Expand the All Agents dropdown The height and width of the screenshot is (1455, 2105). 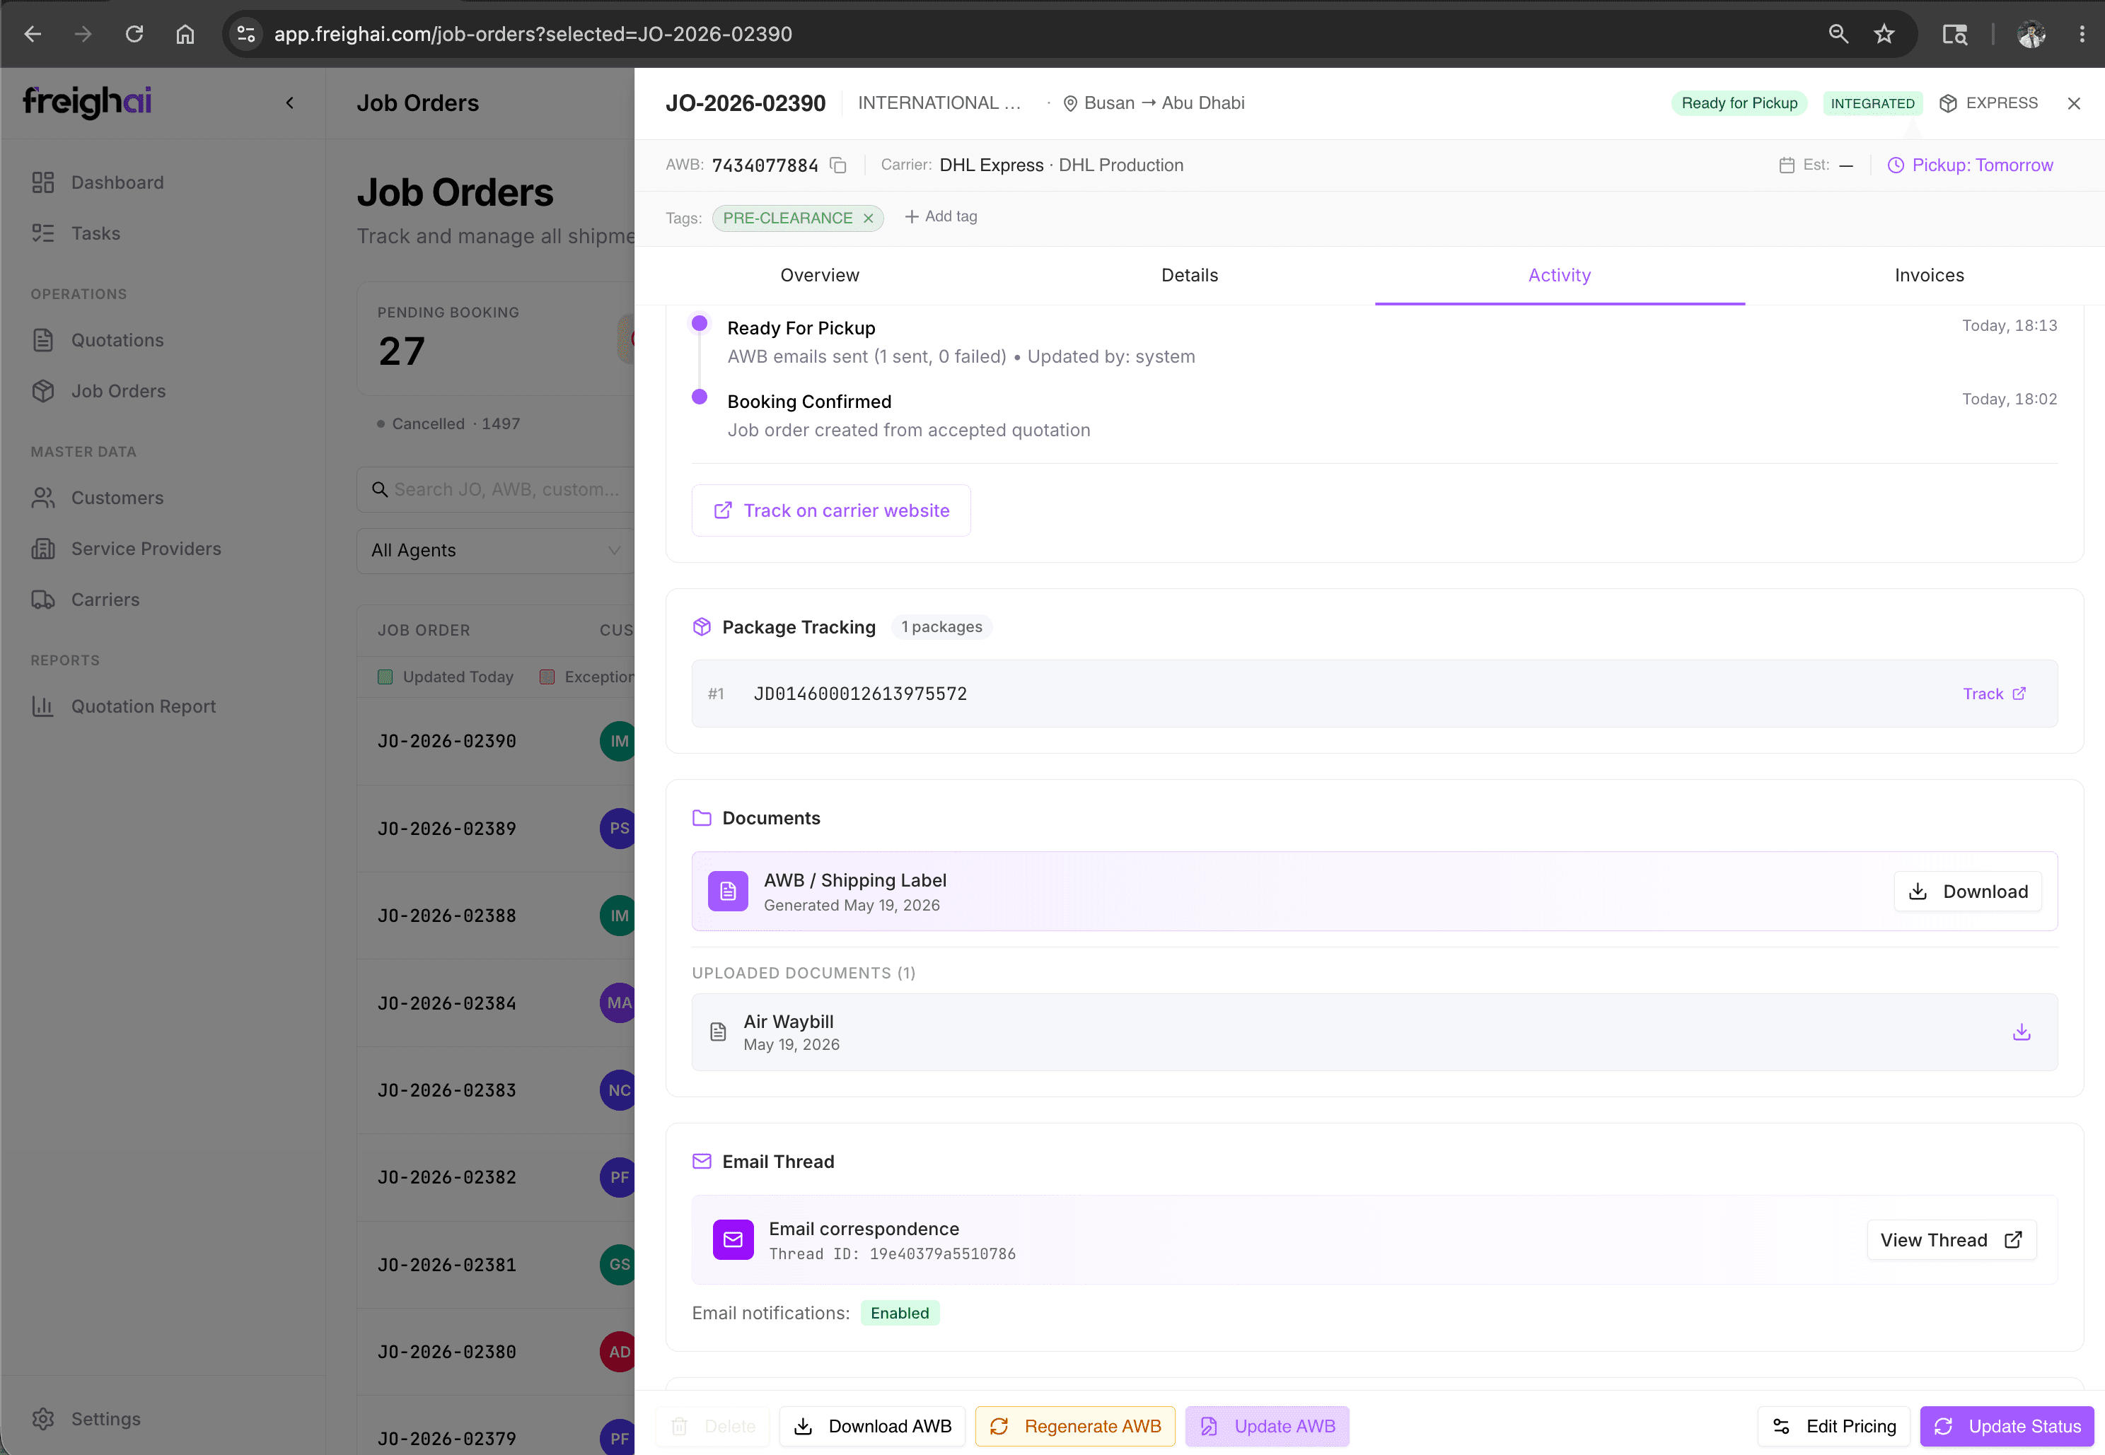click(495, 551)
